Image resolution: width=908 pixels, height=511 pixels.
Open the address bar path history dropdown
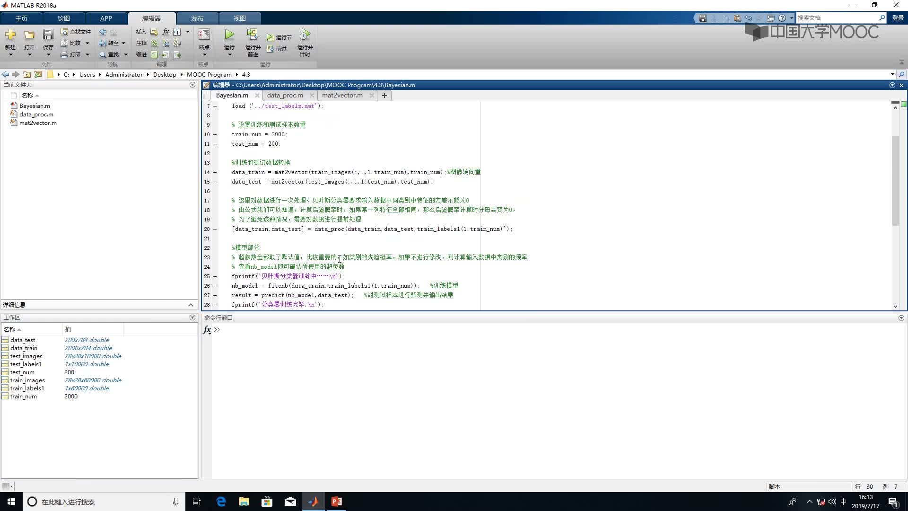tap(892, 74)
